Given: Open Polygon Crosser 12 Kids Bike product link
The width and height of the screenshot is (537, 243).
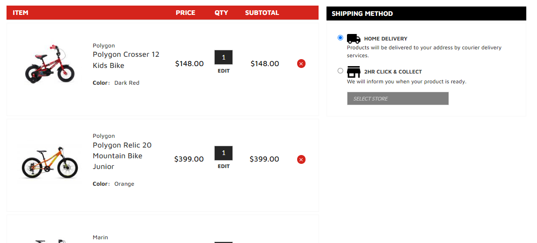Looking at the screenshot, I should (126, 60).
